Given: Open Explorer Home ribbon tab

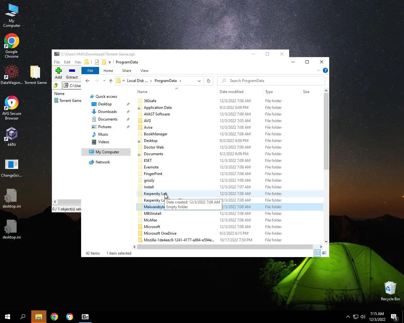Looking at the screenshot, I should point(108,71).
